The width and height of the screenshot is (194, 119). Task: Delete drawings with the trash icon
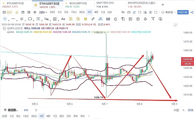click(x=138, y=19)
